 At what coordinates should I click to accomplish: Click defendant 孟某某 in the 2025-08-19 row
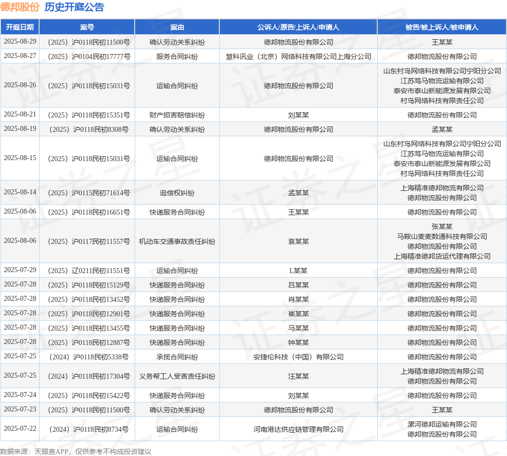(442, 129)
